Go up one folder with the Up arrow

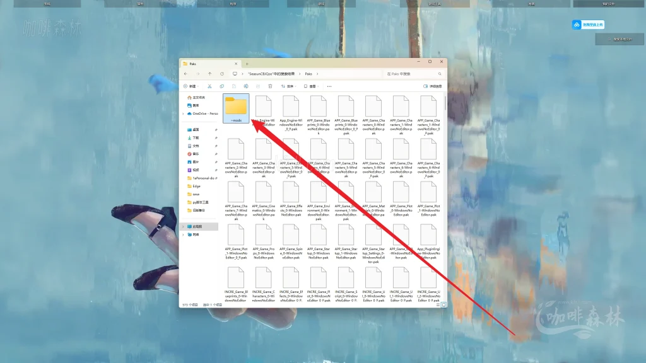click(x=210, y=74)
